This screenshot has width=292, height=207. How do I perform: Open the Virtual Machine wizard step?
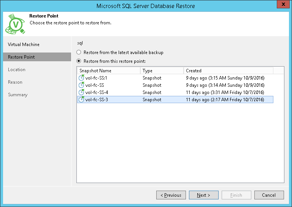pyautogui.click(x=24, y=45)
